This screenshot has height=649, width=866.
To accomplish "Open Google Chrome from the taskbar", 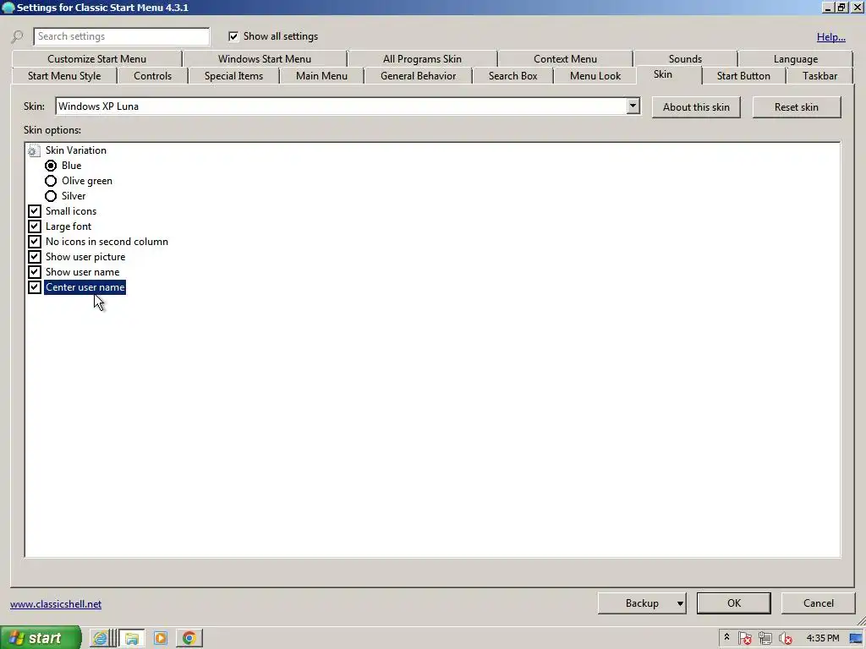I will pyautogui.click(x=189, y=638).
